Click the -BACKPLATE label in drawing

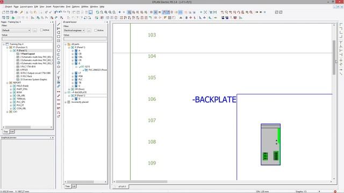tap(214, 100)
